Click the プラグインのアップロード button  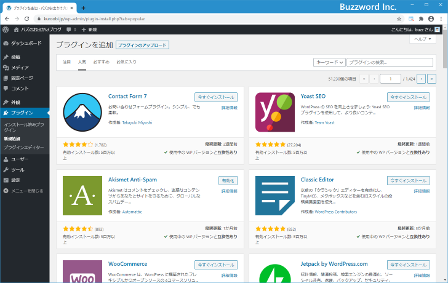(142, 45)
